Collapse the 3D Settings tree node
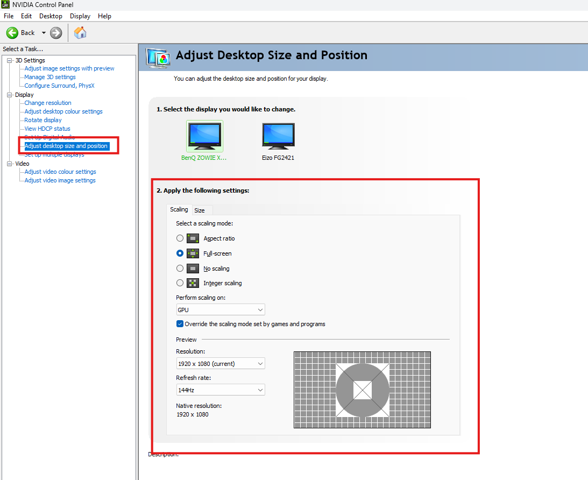 (x=9, y=60)
